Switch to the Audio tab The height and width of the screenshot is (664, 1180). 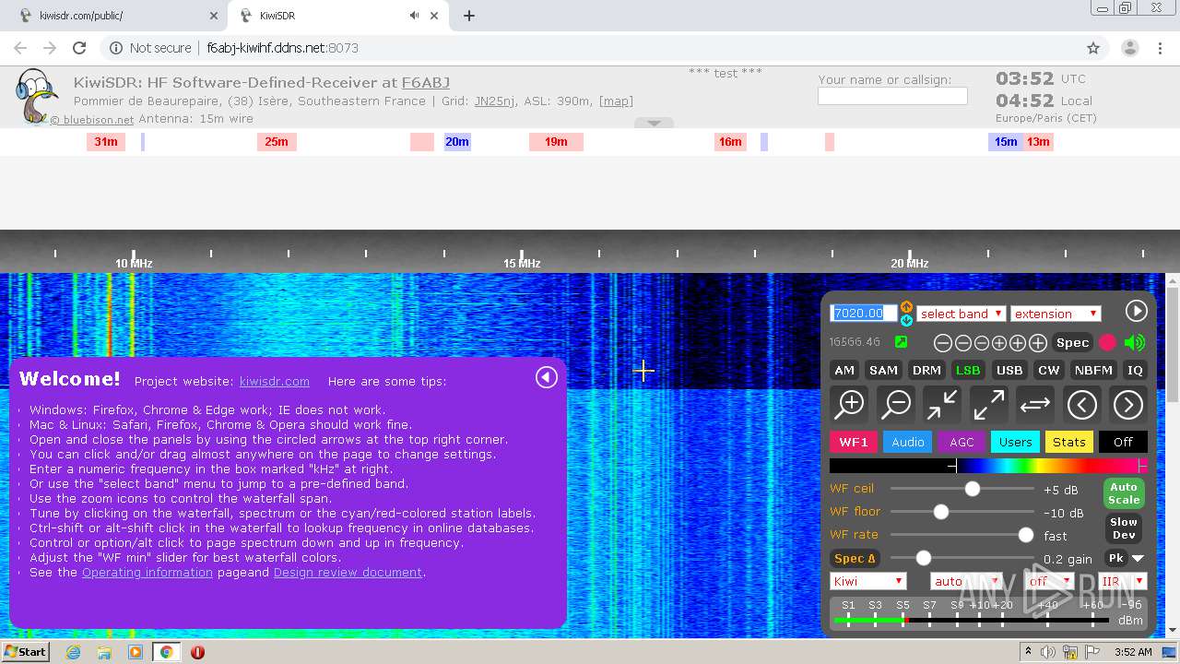[x=908, y=442]
